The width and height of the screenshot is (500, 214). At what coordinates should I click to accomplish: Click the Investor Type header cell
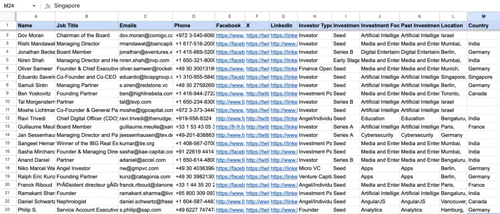[x=315, y=25]
